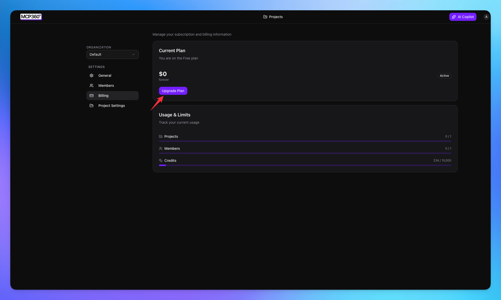Click the General settings gear icon
The width and height of the screenshot is (501, 300).
point(92,76)
